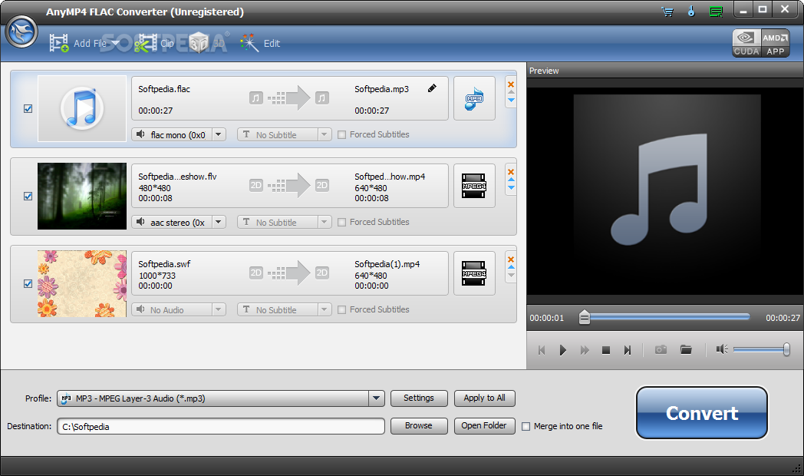Toggle NVIDIA CUDA acceleration
Viewport: 804px width, 476px height.
[x=746, y=43]
